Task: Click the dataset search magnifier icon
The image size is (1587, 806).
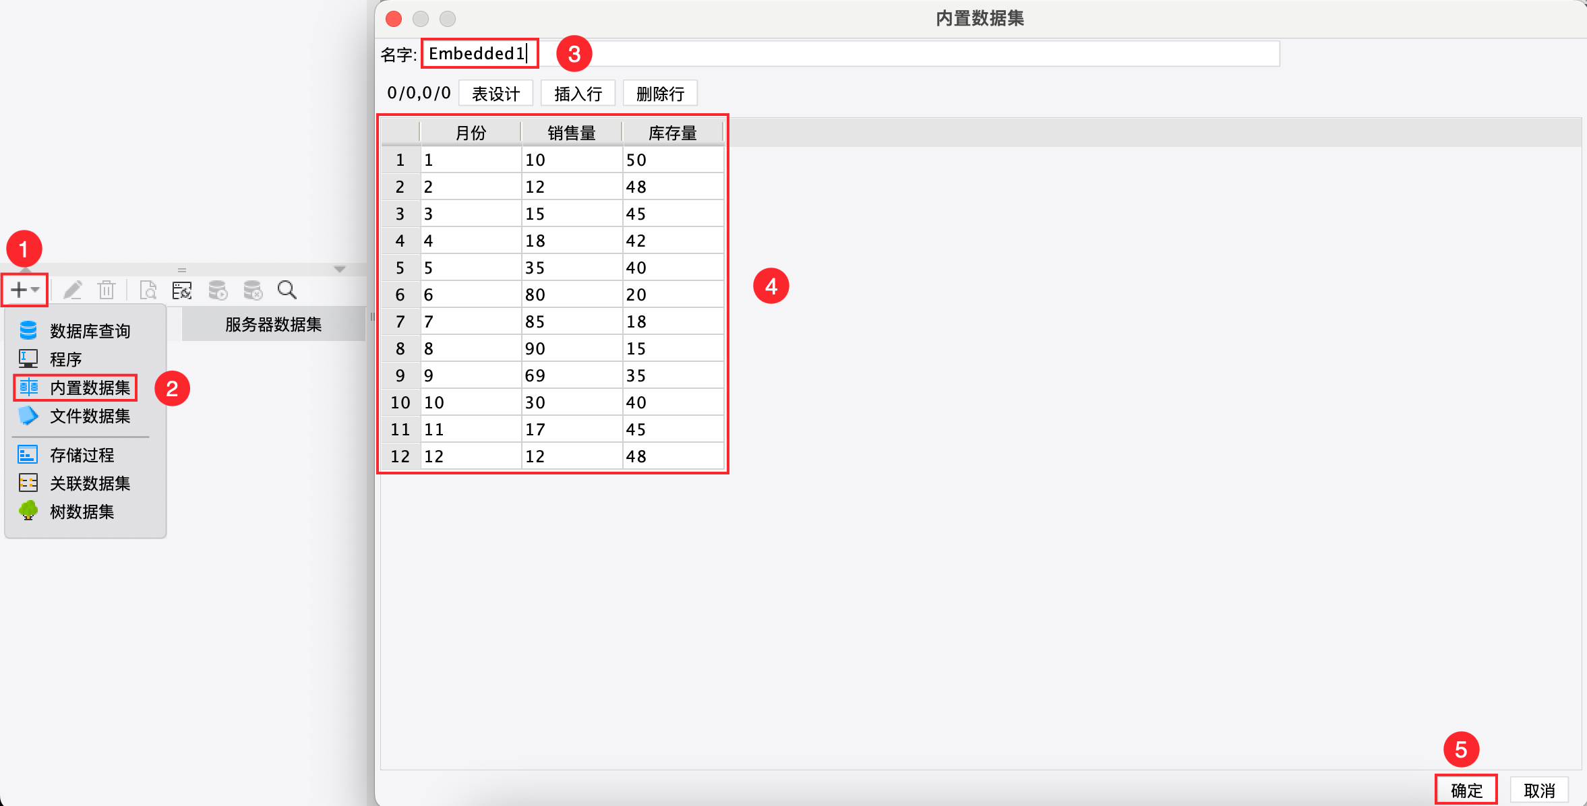Action: coord(287,290)
